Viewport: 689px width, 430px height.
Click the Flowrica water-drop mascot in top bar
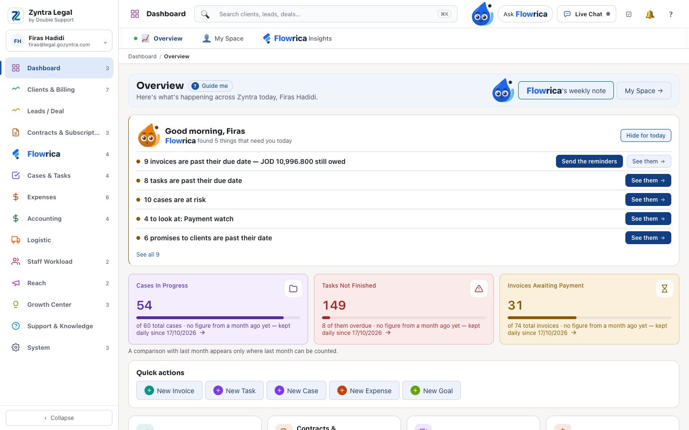tap(482, 14)
